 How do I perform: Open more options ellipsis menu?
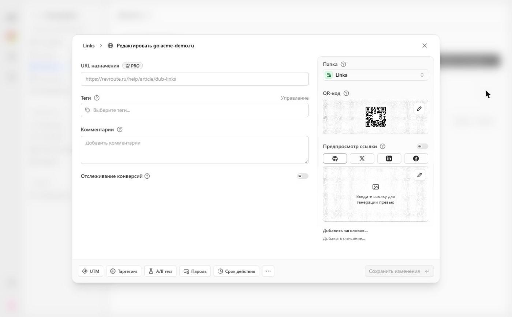coord(268,271)
